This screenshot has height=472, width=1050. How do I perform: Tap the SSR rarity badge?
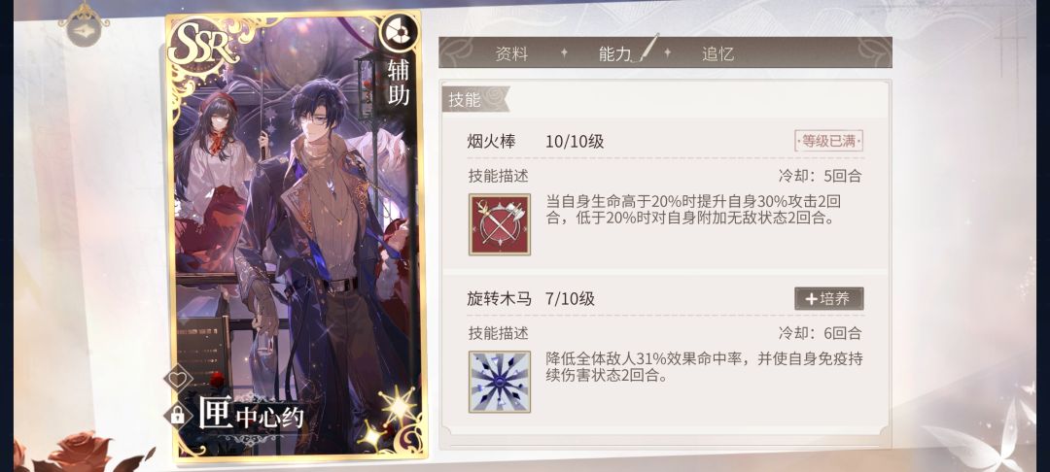pos(203,44)
